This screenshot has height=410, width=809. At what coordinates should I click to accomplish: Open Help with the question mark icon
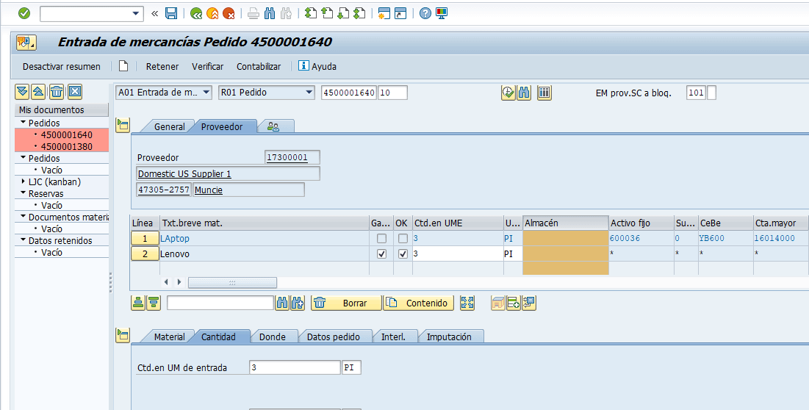point(425,13)
